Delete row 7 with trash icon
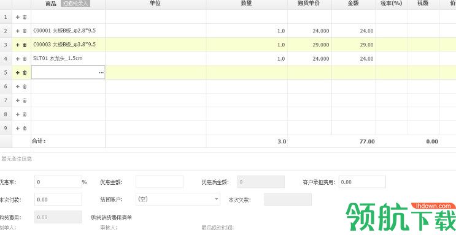456x235 pixels. click(x=25, y=100)
